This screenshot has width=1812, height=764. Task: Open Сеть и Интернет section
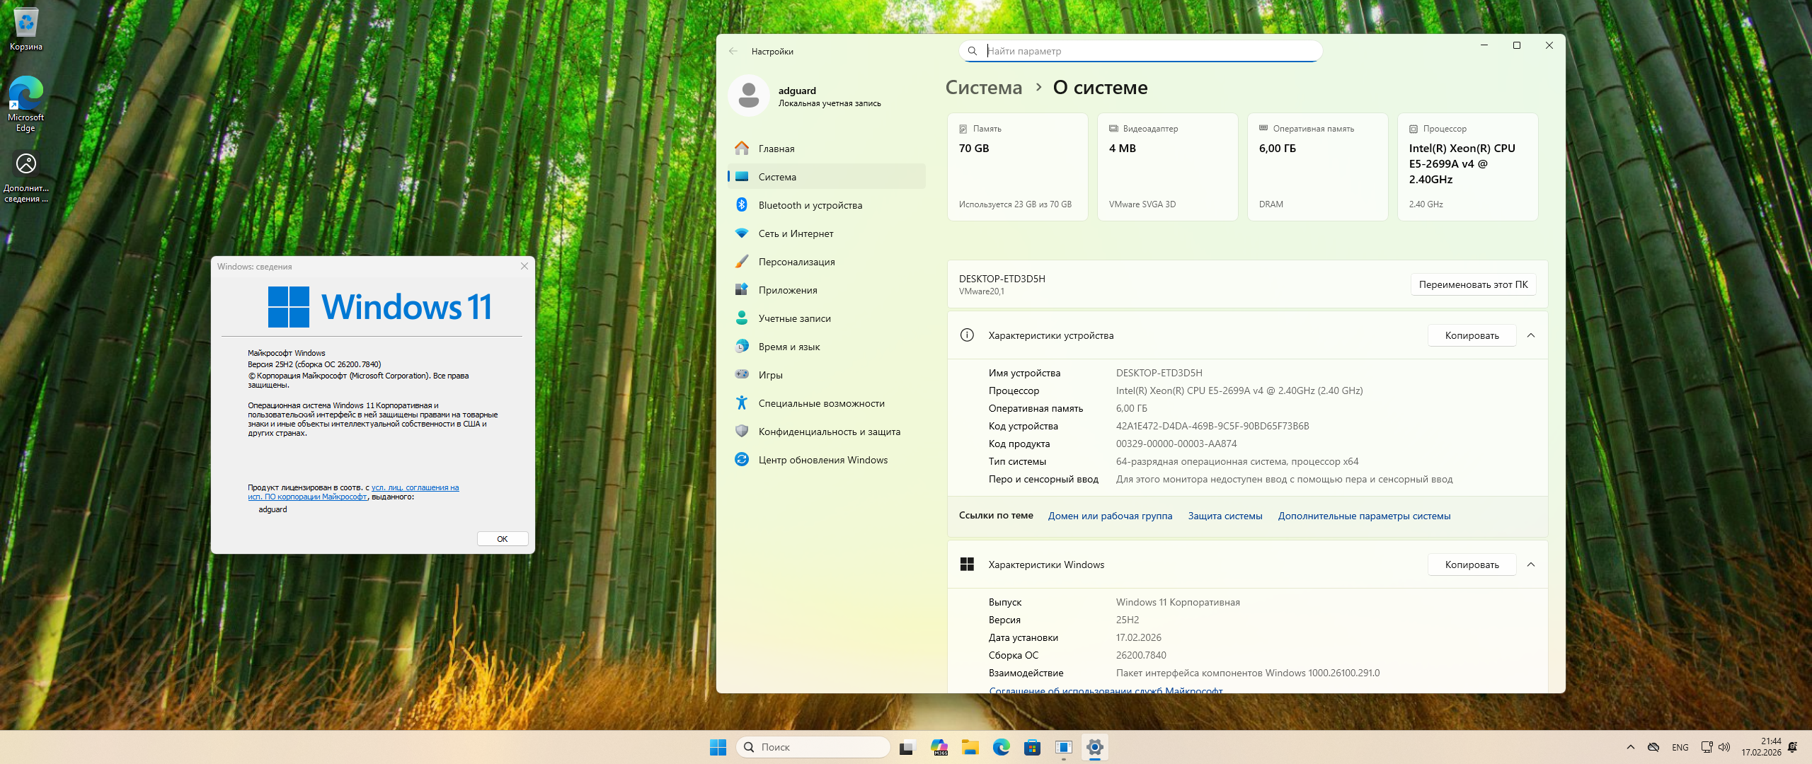click(x=796, y=233)
